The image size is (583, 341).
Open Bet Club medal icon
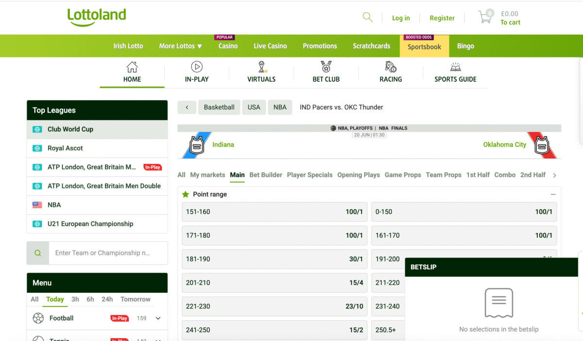326,67
